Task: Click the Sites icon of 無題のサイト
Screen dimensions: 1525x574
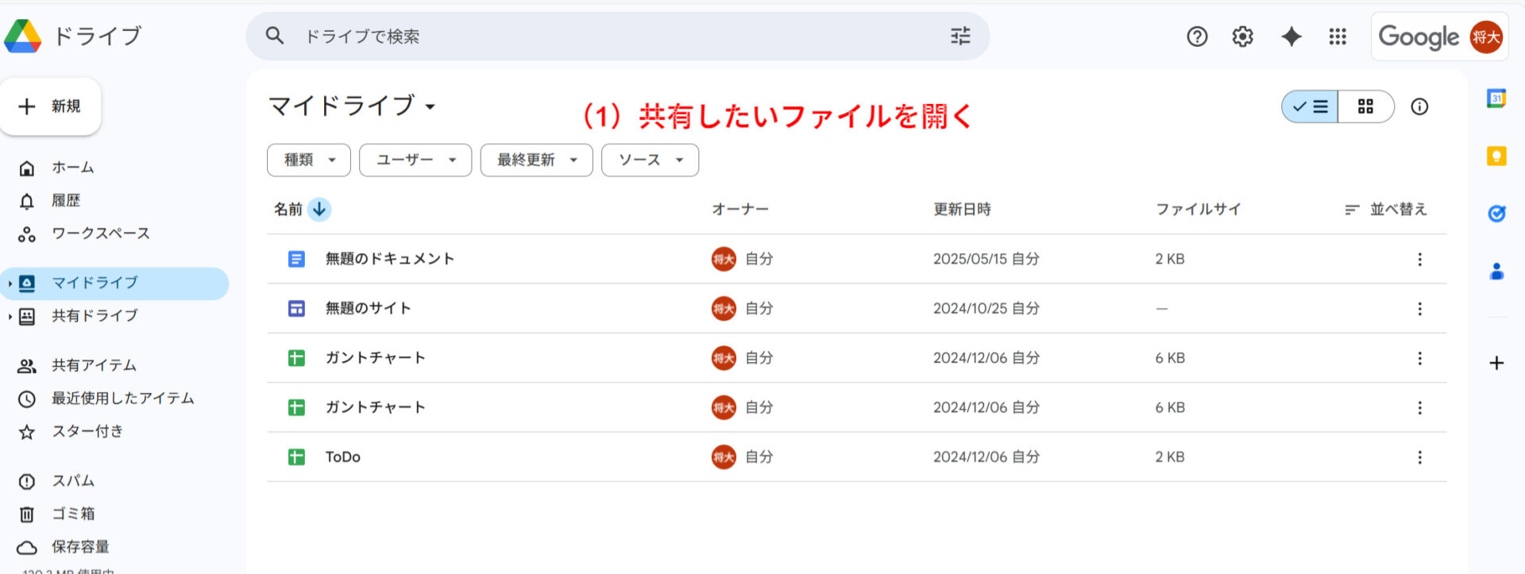Action: (296, 308)
